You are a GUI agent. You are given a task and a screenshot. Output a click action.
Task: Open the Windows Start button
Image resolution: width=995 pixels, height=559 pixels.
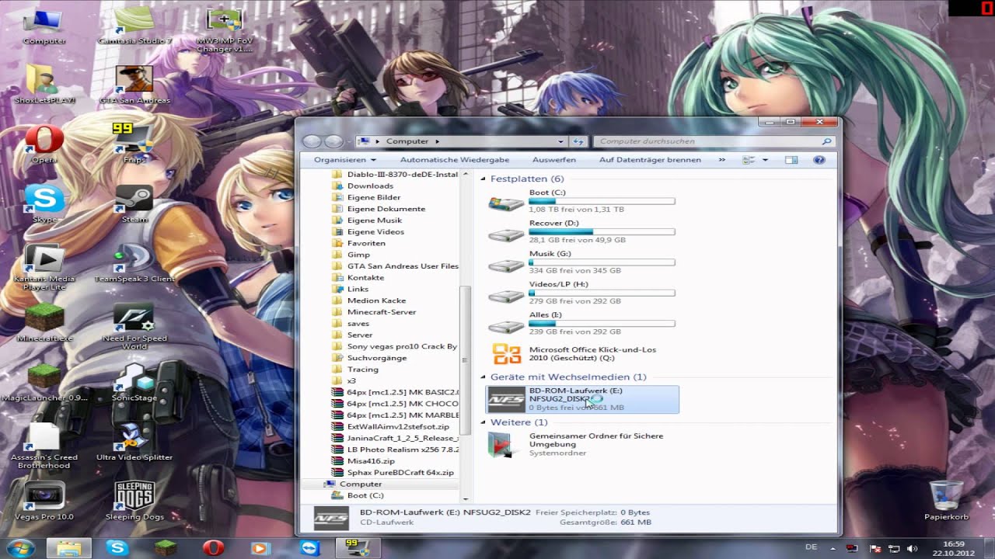[x=20, y=547]
